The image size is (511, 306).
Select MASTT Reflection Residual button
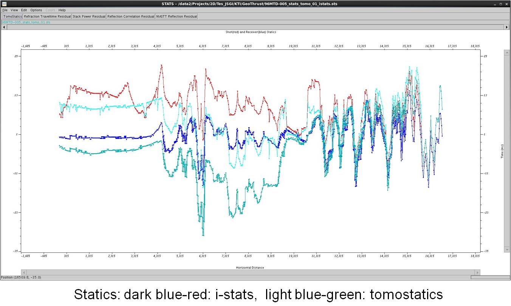[177, 17]
